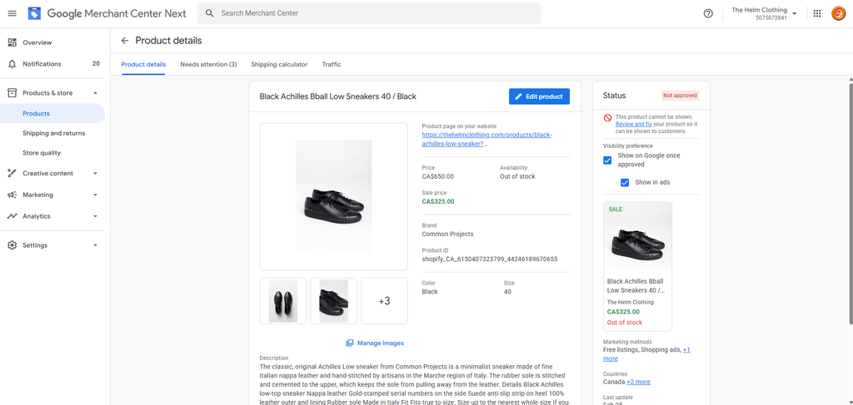Open the hamburger main menu
Viewport: 853px width, 405px height.
(x=12, y=13)
